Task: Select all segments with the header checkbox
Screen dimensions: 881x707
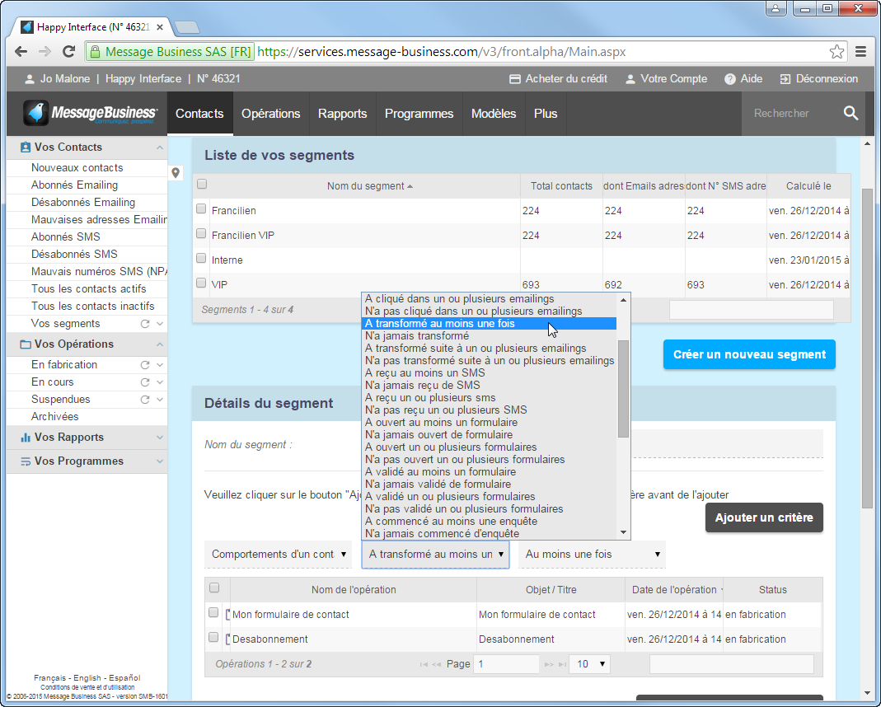Action: coord(200,185)
